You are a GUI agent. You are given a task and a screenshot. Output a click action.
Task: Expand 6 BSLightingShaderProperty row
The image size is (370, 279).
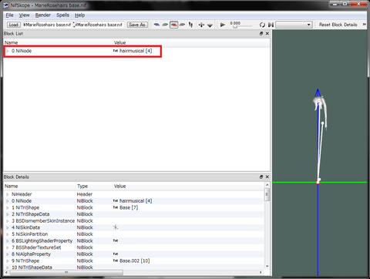pyautogui.click(x=8, y=241)
